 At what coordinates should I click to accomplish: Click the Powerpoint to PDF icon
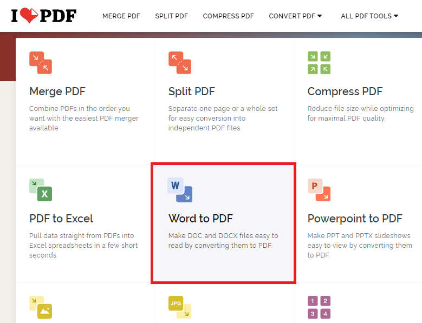[319, 190]
